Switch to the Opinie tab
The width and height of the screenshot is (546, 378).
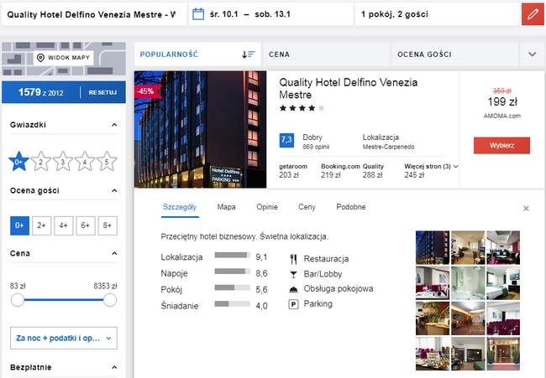[x=266, y=206]
